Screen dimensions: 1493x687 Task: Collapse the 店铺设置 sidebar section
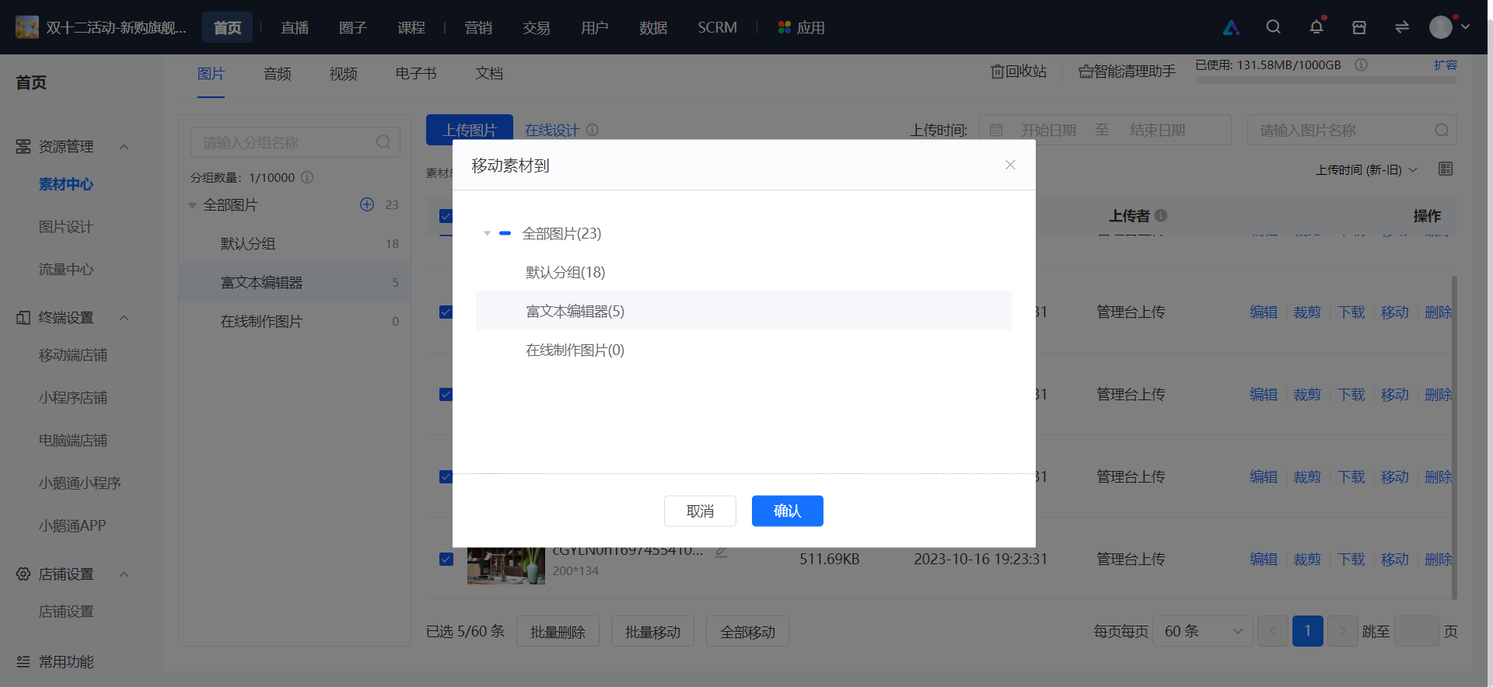[124, 574]
